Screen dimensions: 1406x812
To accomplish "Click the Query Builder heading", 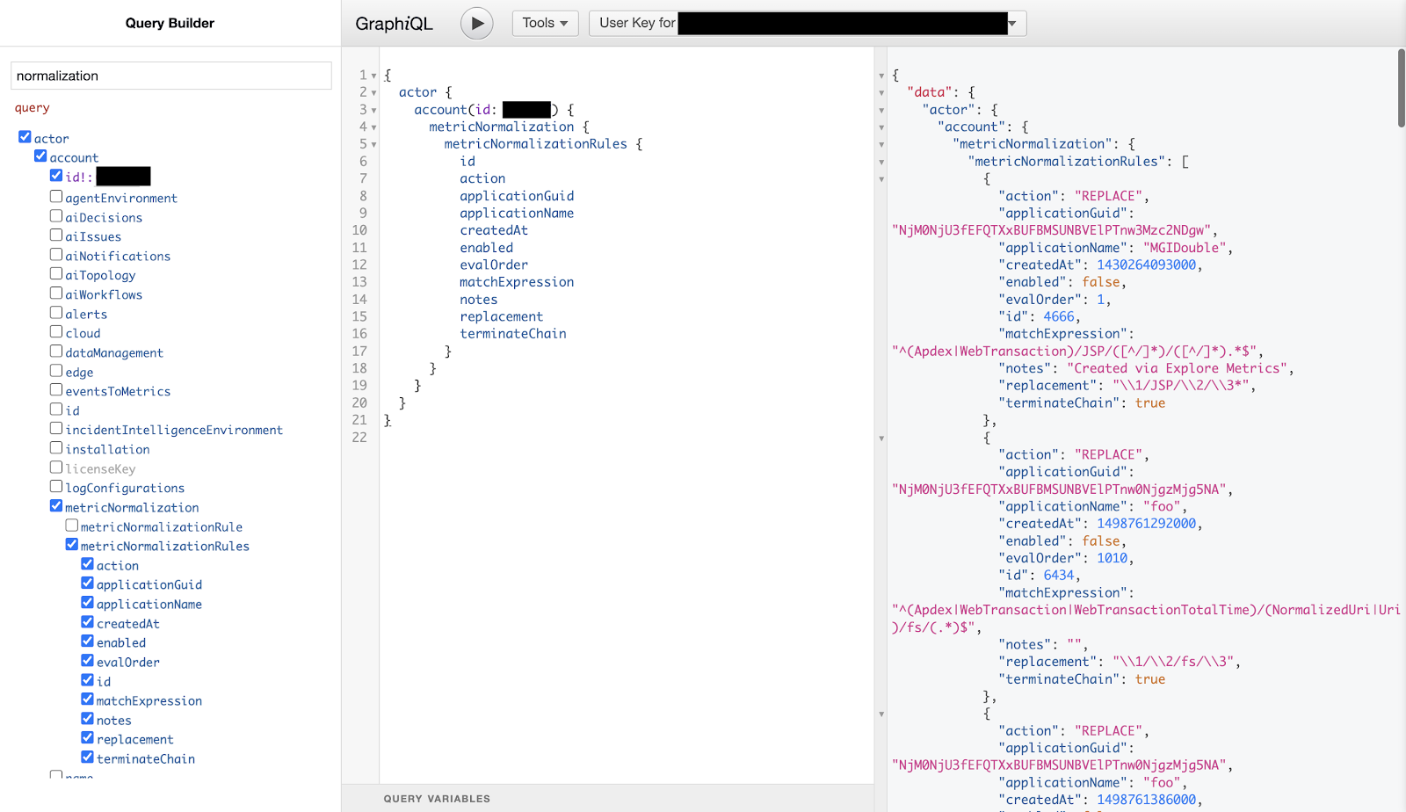I will 170,23.
